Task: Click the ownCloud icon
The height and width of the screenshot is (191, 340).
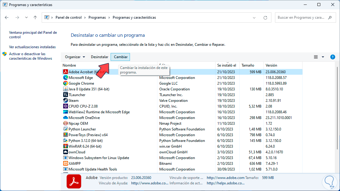Action: [x=65, y=152]
